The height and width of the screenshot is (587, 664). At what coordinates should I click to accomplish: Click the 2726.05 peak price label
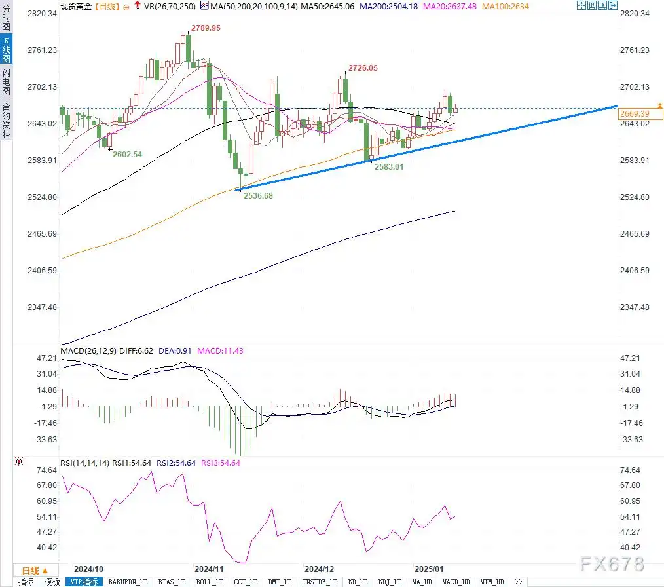click(x=363, y=67)
